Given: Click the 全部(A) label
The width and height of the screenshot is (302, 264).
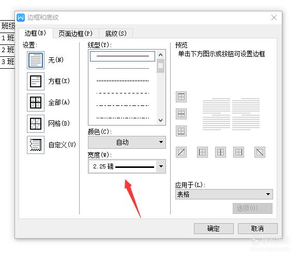Looking at the screenshot, I should pyautogui.click(x=59, y=102).
